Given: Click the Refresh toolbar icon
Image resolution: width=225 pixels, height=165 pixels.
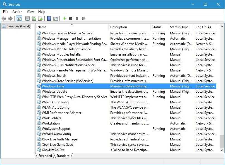Looking at the screenshot, I should point(34,18).
